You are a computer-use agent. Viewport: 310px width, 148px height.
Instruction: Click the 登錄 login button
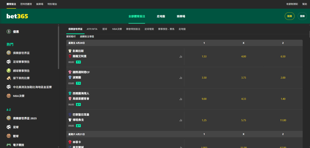[302, 16]
